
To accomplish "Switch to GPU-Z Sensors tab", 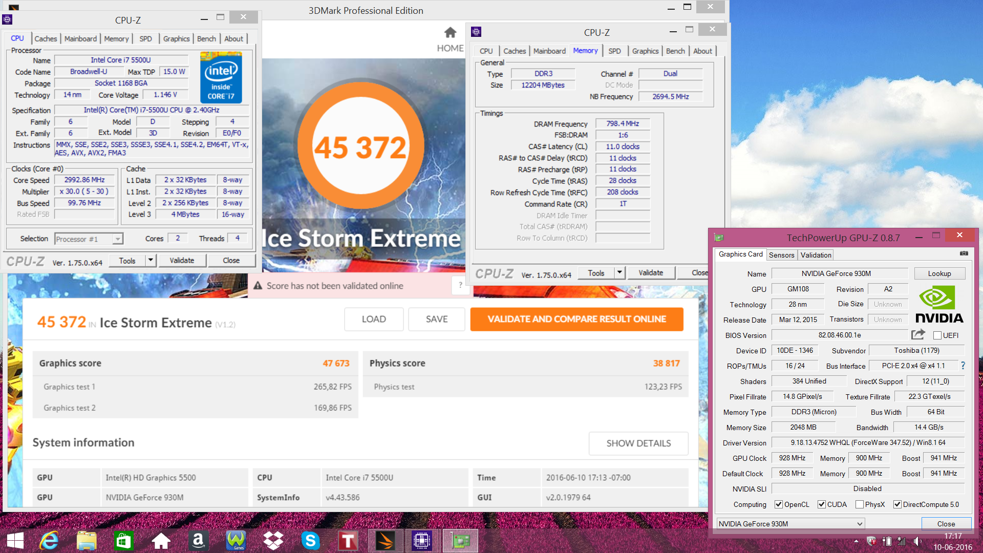I will 781,255.
